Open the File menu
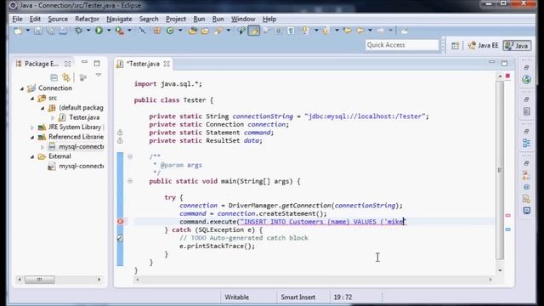This screenshot has width=544, height=306. coord(17,19)
